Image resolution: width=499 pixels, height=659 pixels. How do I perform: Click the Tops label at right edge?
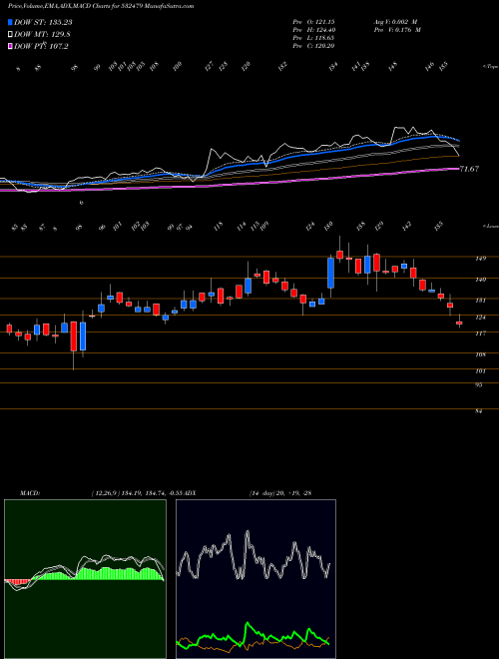coord(490,67)
